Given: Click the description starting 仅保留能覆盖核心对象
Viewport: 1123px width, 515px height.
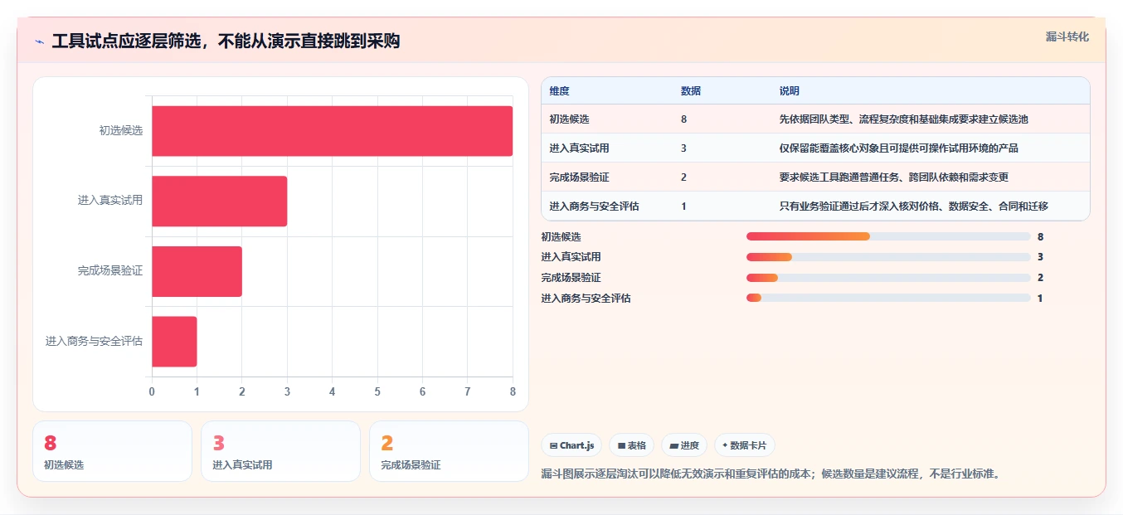Looking at the screenshot, I should [x=899, y=148].
